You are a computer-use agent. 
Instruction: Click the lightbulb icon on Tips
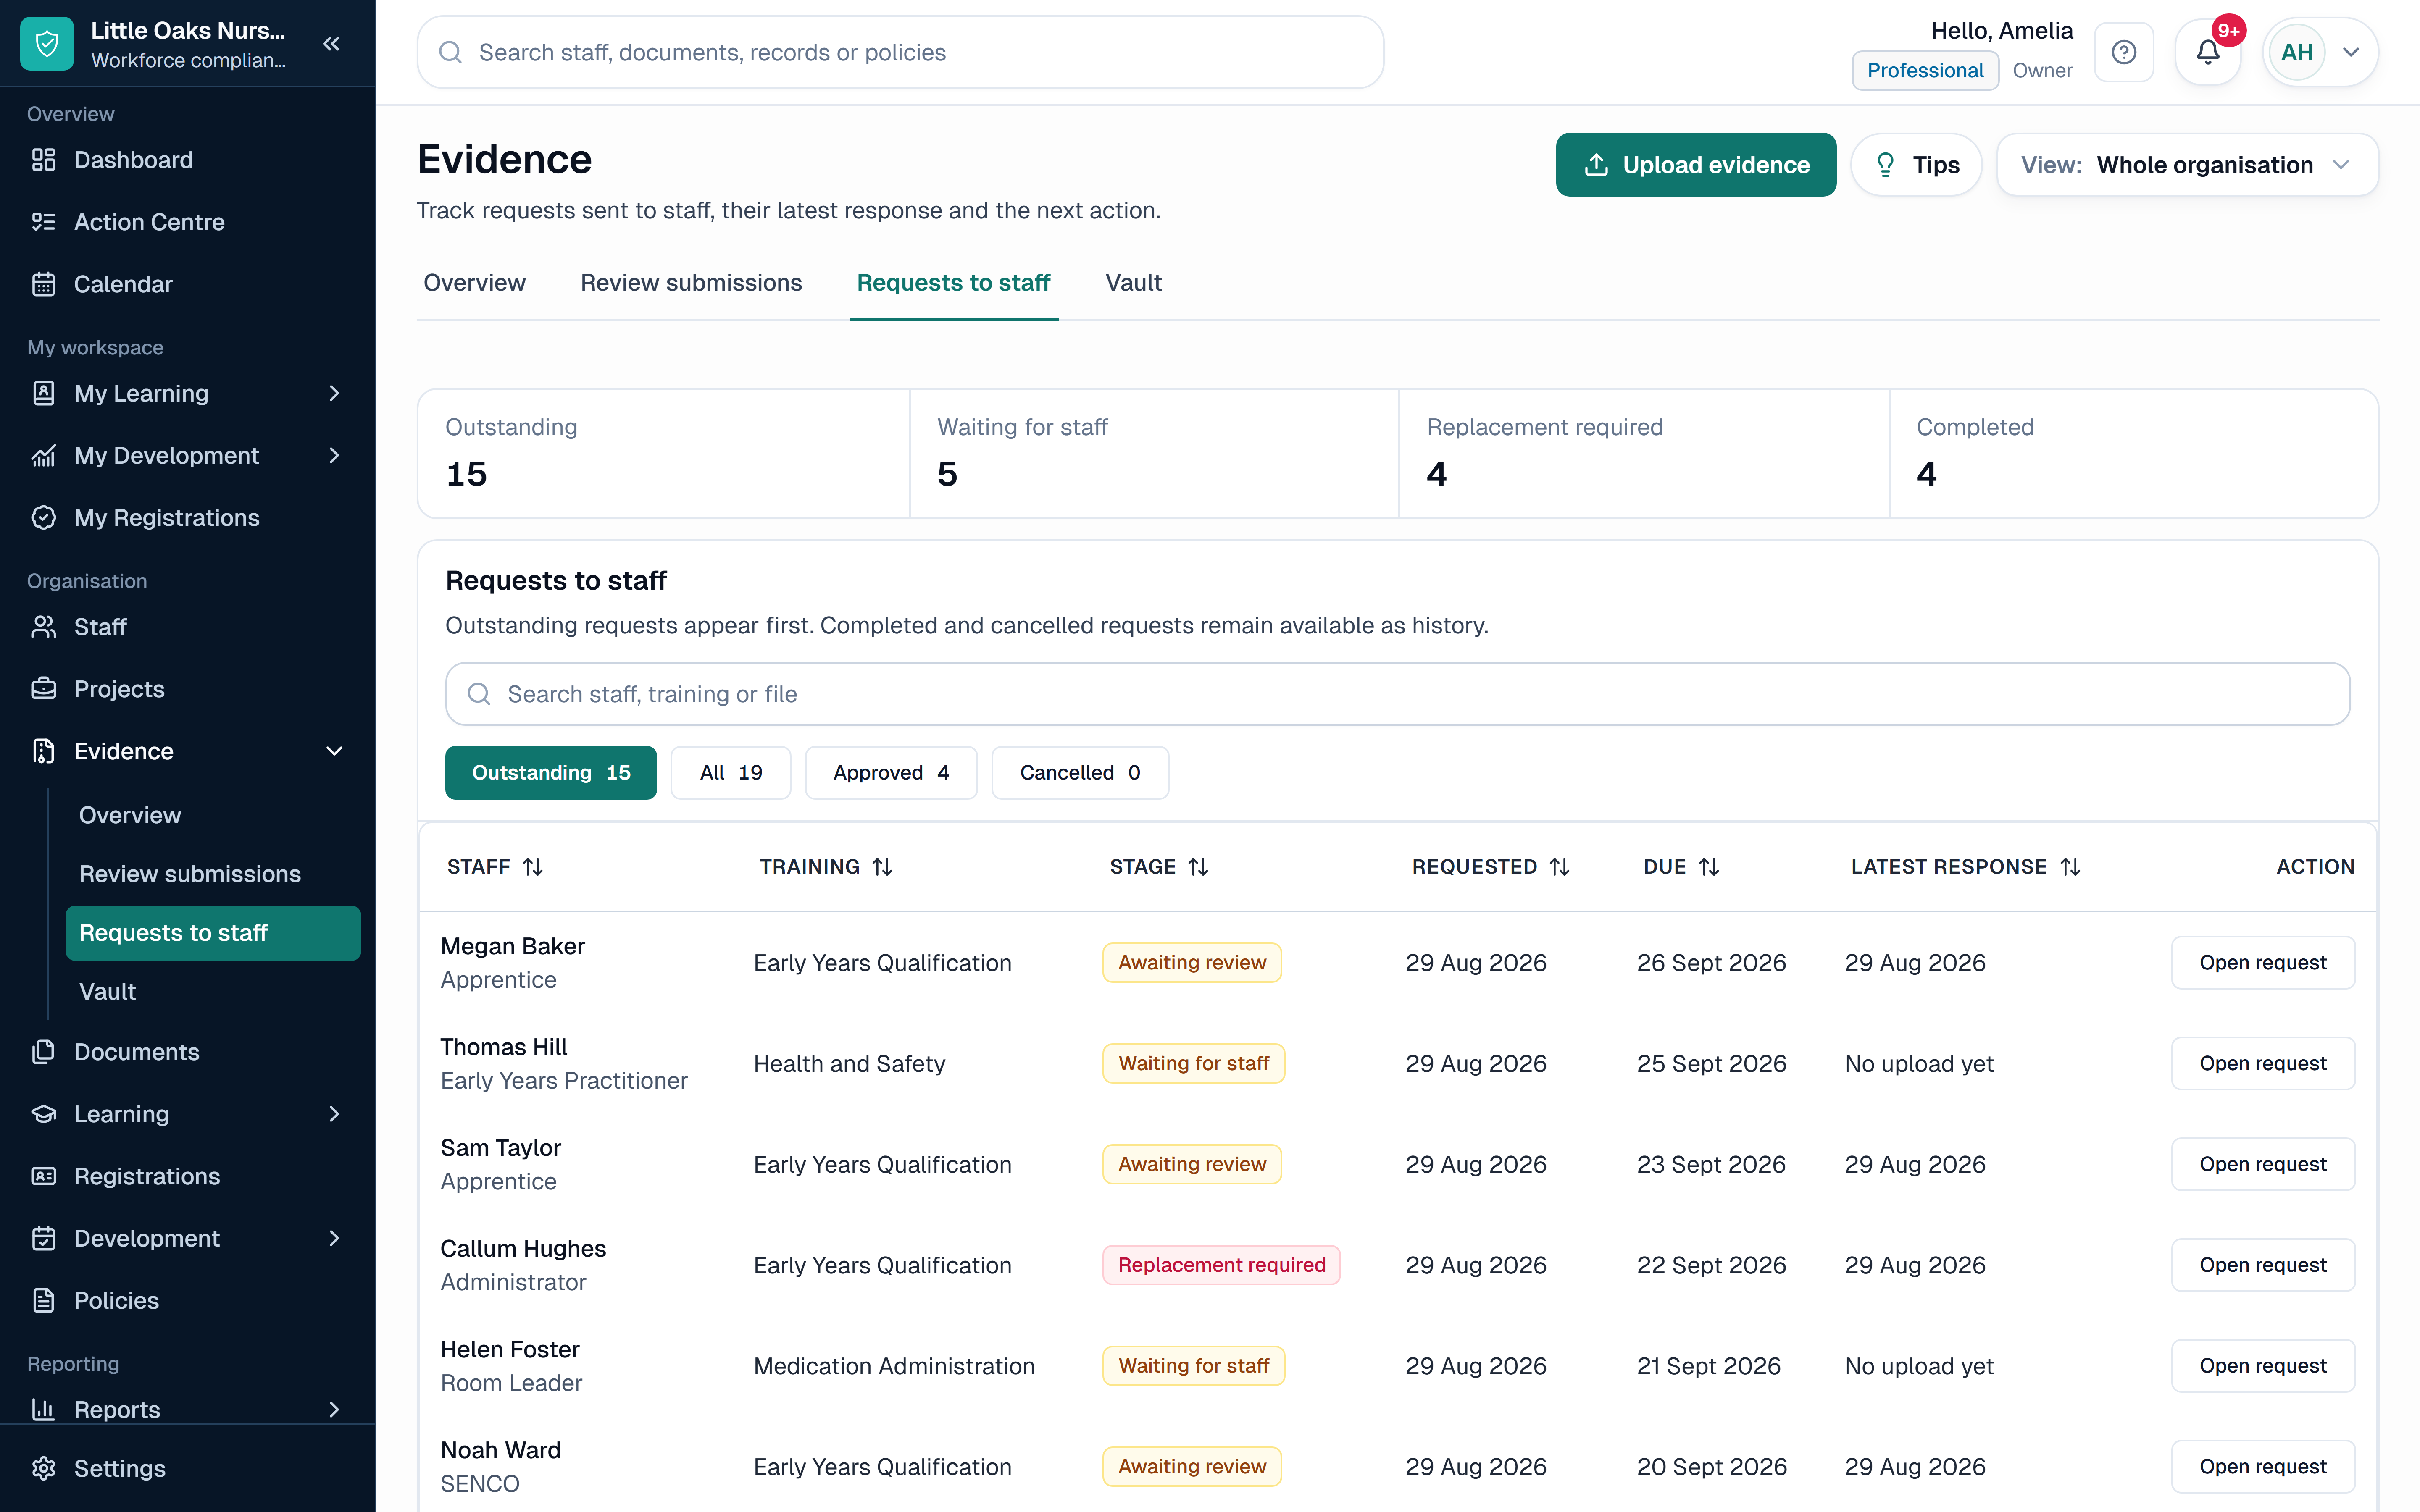coord(1885,165)
